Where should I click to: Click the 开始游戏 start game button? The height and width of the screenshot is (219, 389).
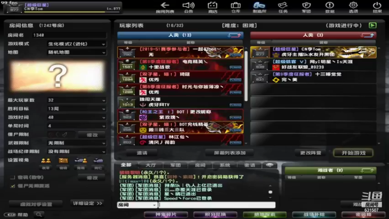(x=354, y=153)
